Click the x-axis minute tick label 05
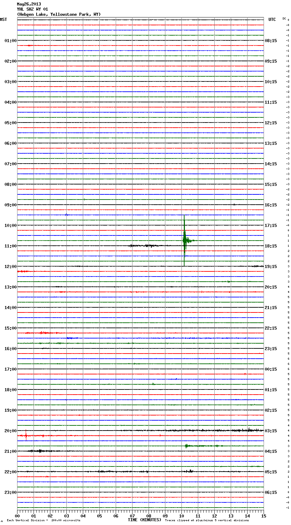Image resolution: width=291 pixels, height=525 pixels. tap(99, 516)
